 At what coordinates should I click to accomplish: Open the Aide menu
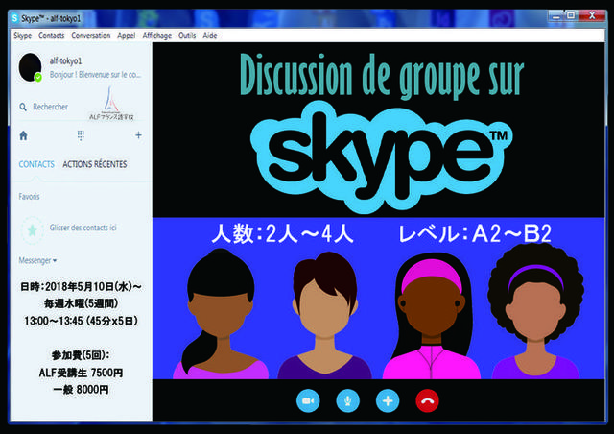click(x=210, y=36)
